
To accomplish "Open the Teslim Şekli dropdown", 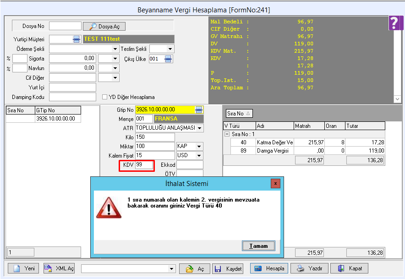I will 170,49.
